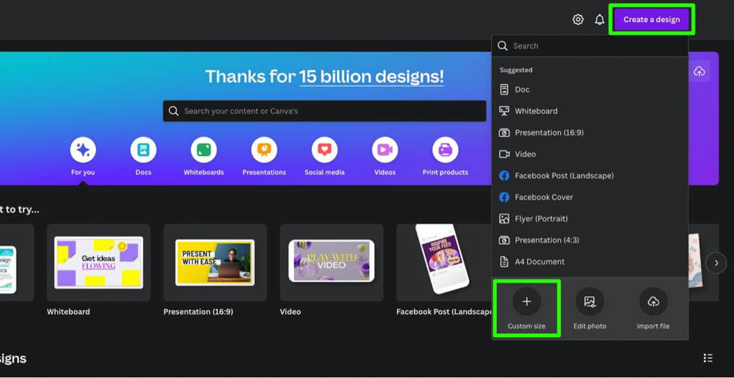Click the Import file icon
Viewport: 734px width, 378px height.
point(653,301)
